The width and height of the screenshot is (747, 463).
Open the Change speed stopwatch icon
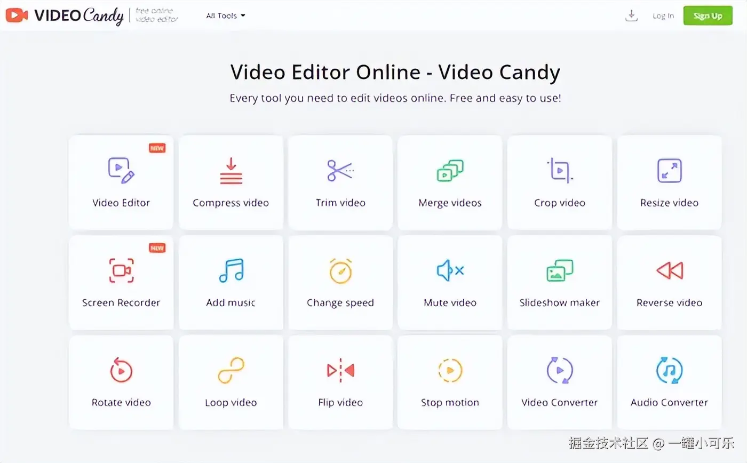click(x=340, y=270)
